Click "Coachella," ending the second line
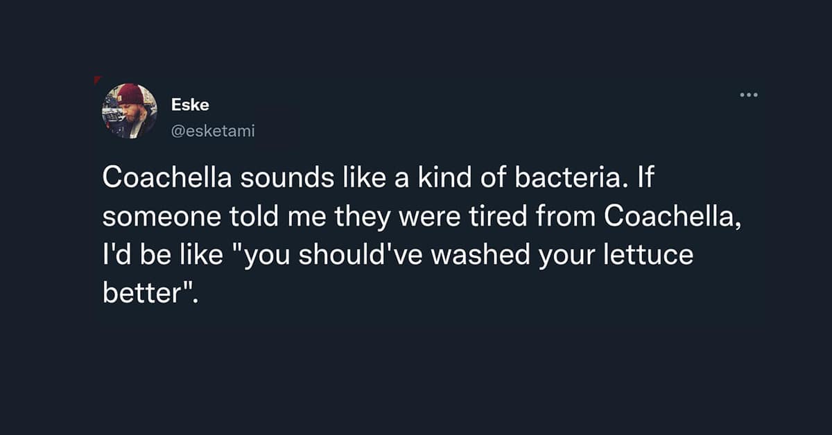The image size is (832, 435). pyautogui.click(x=668, y=217)
